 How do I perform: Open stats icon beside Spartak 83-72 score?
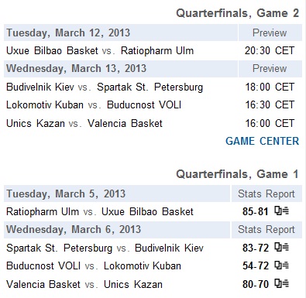pyautogui.click(x=281, y=247)
